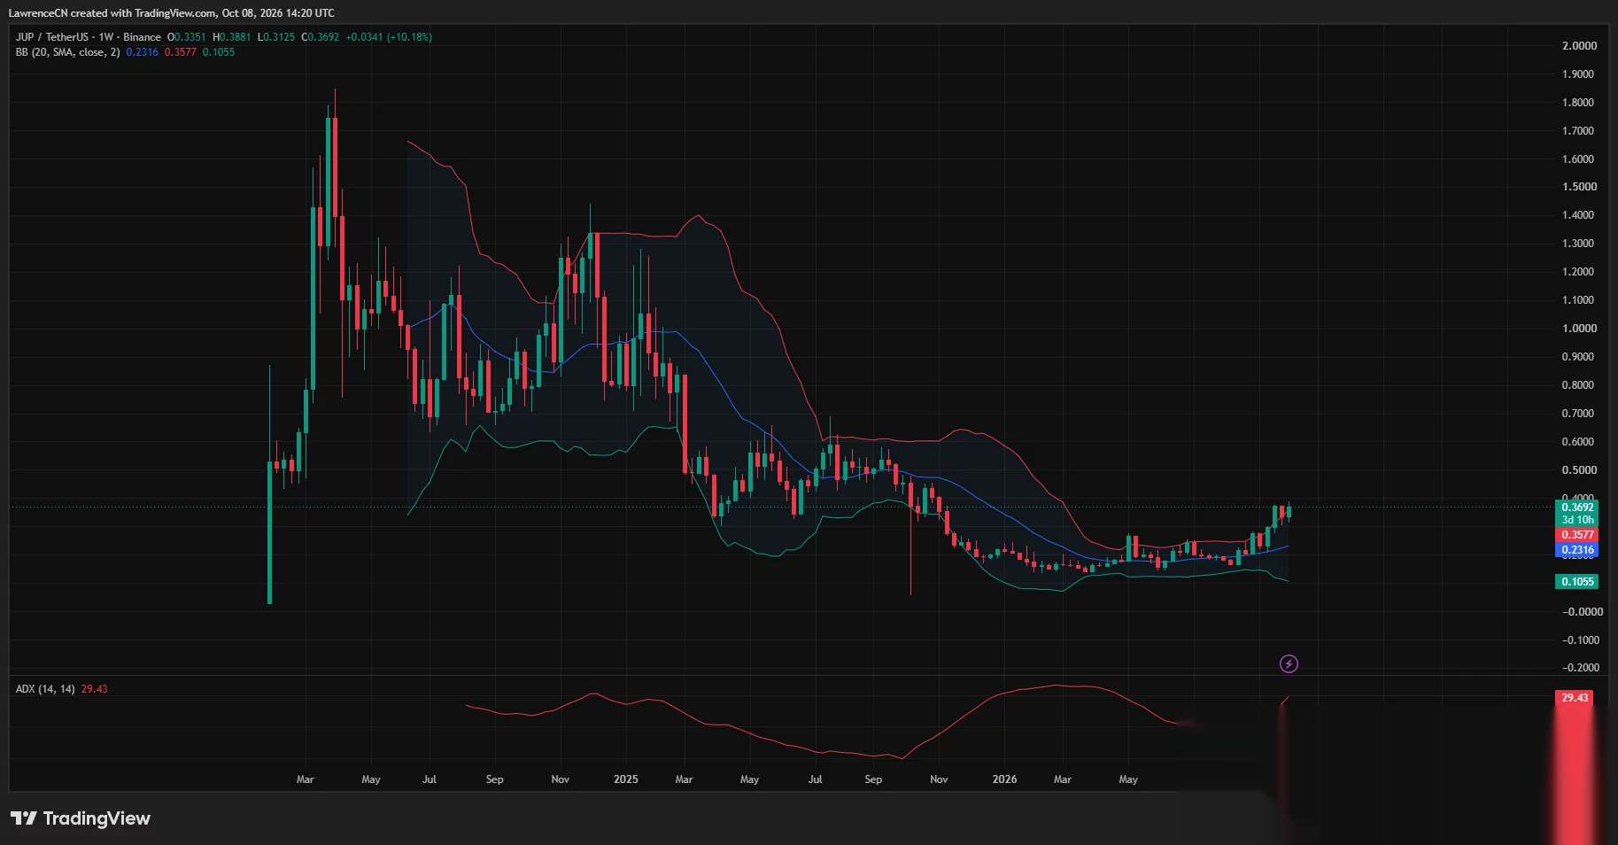Click the open value O0.3351
The height and width of the screenshot is (845, 1618).
pos(187,37)
